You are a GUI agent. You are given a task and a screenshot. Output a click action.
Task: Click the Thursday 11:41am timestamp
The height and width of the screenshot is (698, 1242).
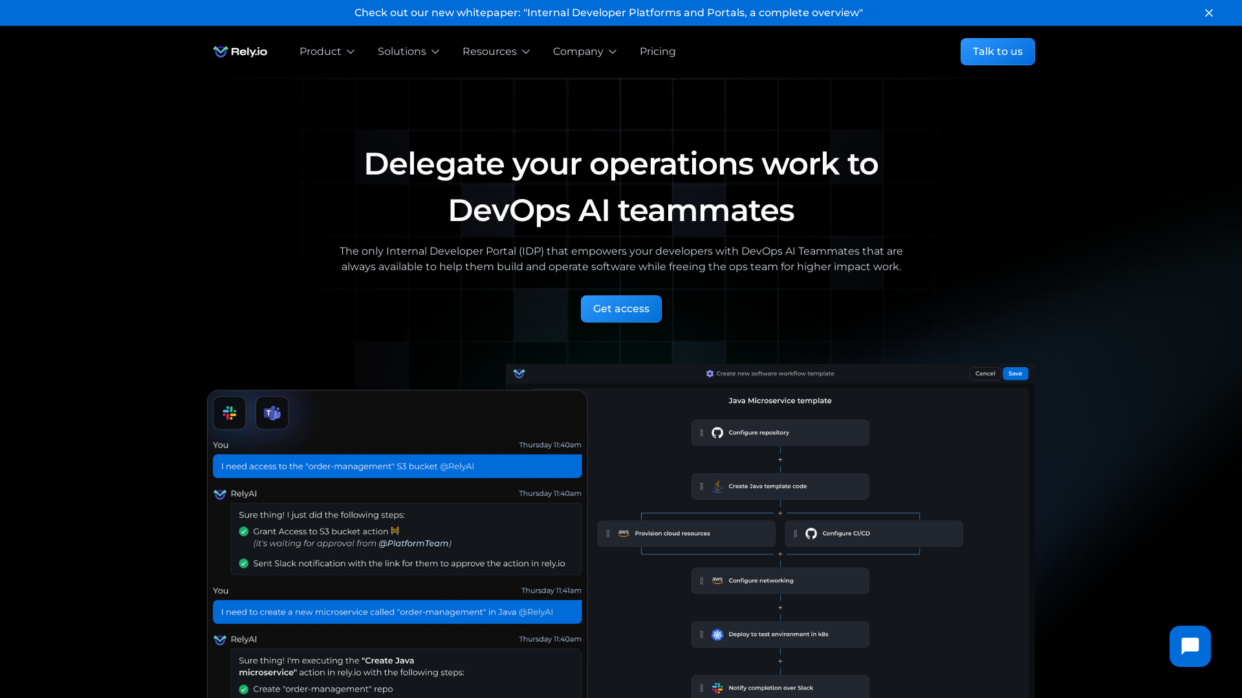coord(551,591)
